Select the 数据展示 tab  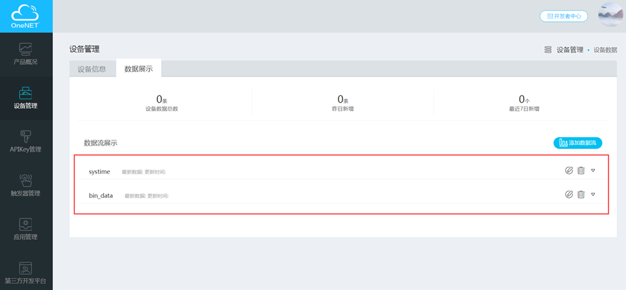tap(138, 69)
